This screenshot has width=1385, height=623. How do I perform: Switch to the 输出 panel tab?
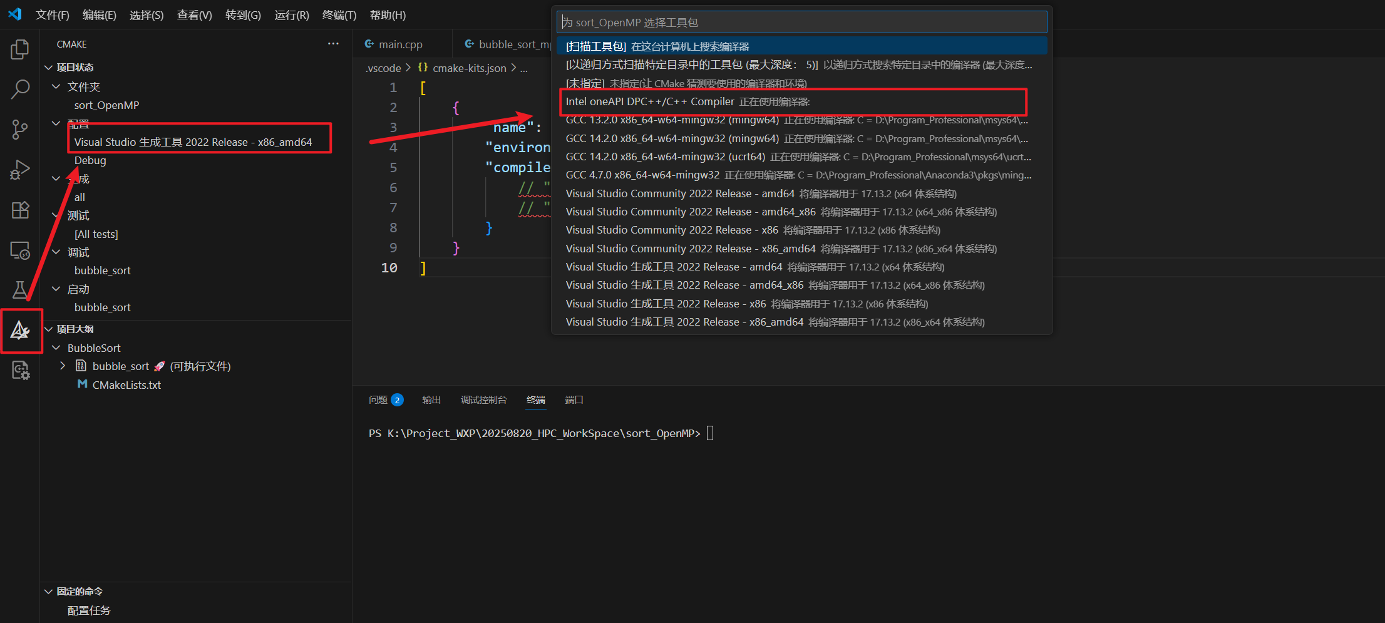[431, 399]
